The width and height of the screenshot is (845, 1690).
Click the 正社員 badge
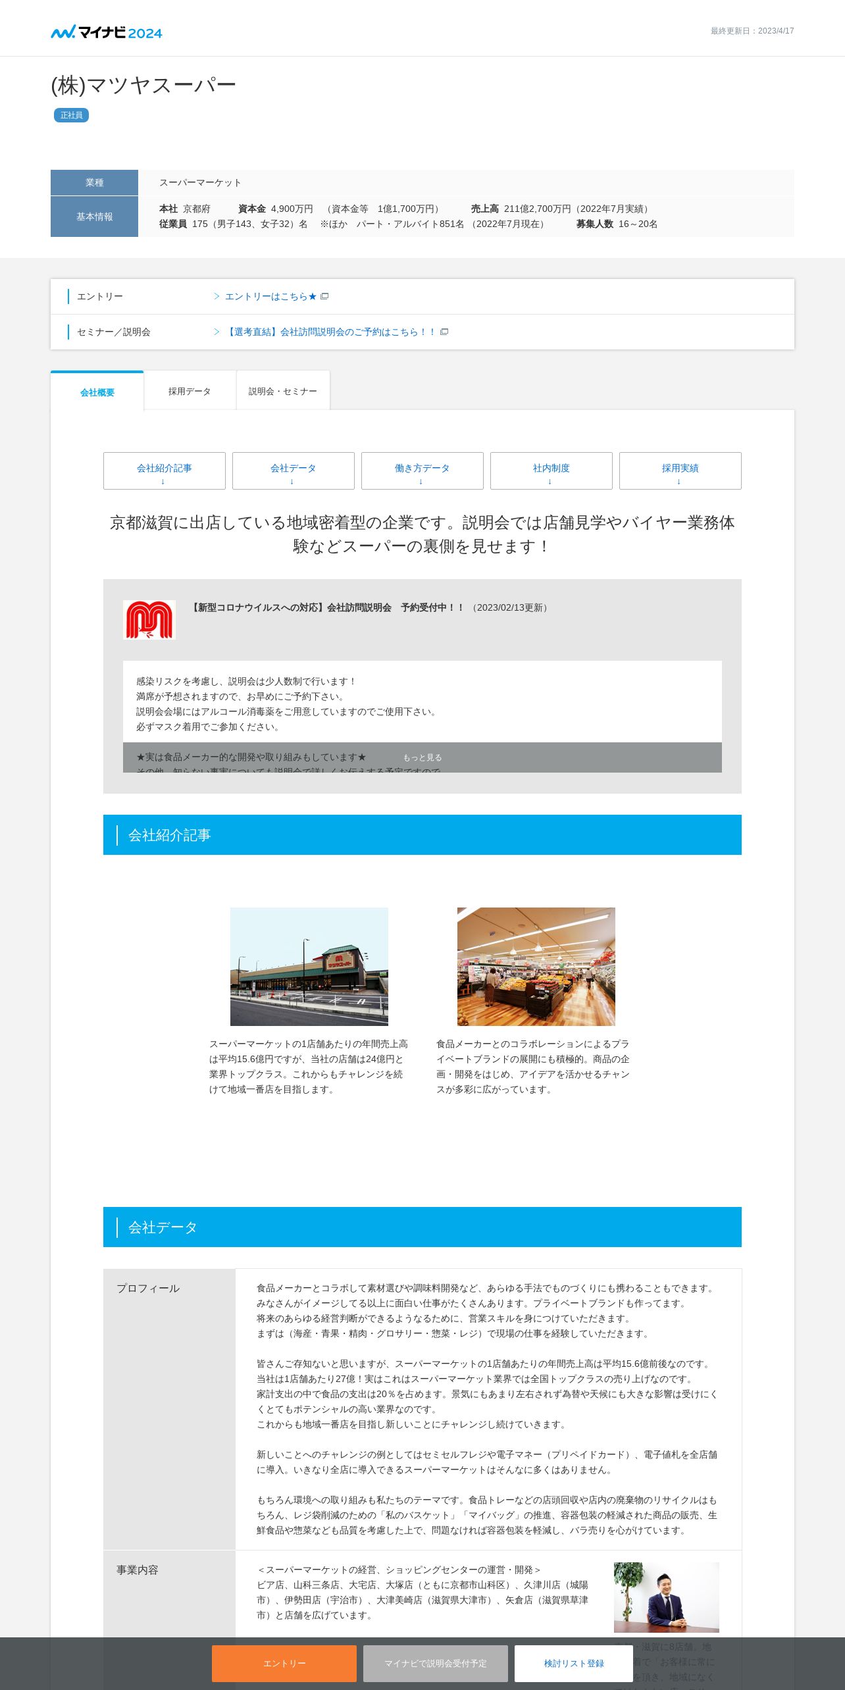point(71,115)
